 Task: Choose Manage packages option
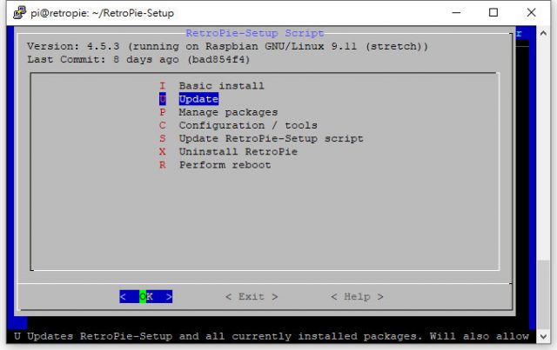pyautogui.click(x=228, y=112)
